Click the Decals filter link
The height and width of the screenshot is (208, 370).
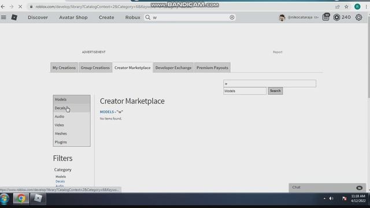60,181
